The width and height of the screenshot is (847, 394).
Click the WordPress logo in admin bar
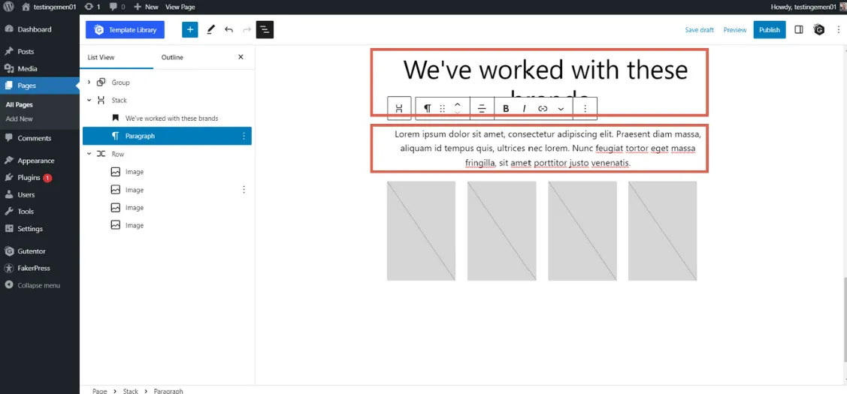(9, 7)
